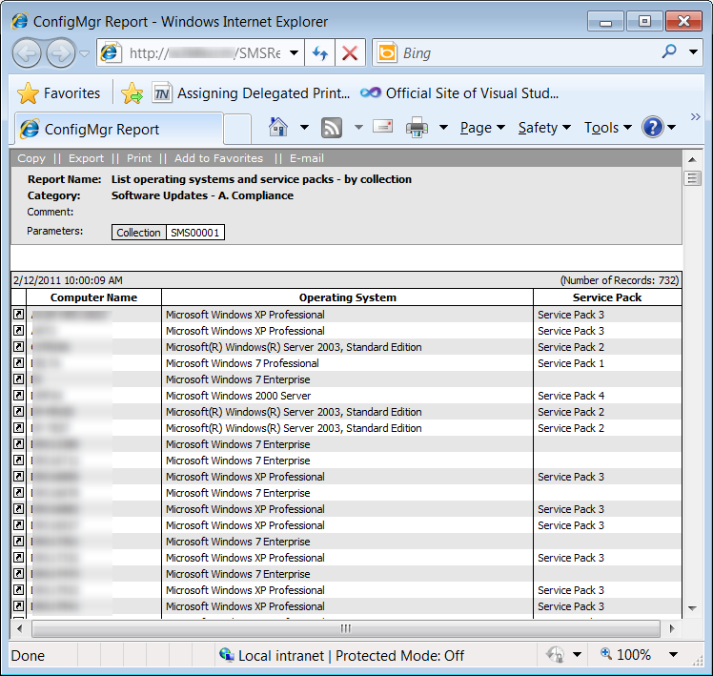Screen dimensions: 713x676
Task: Click the RSS feeds icon
Action: pyautogui.click(x=332, y=128)
